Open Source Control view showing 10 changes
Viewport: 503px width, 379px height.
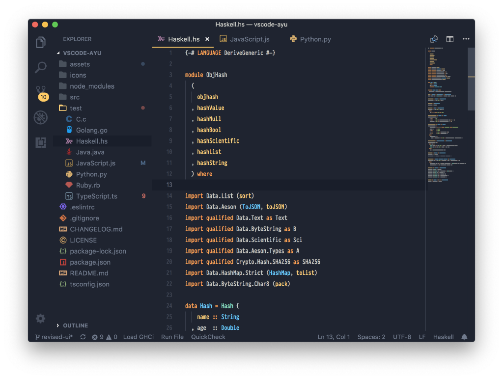41,92
